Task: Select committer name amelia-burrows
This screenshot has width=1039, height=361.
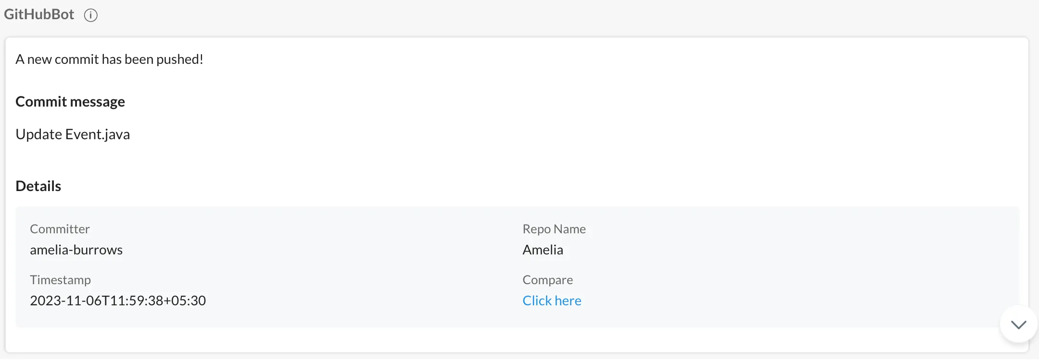Action: coord(76,250)
